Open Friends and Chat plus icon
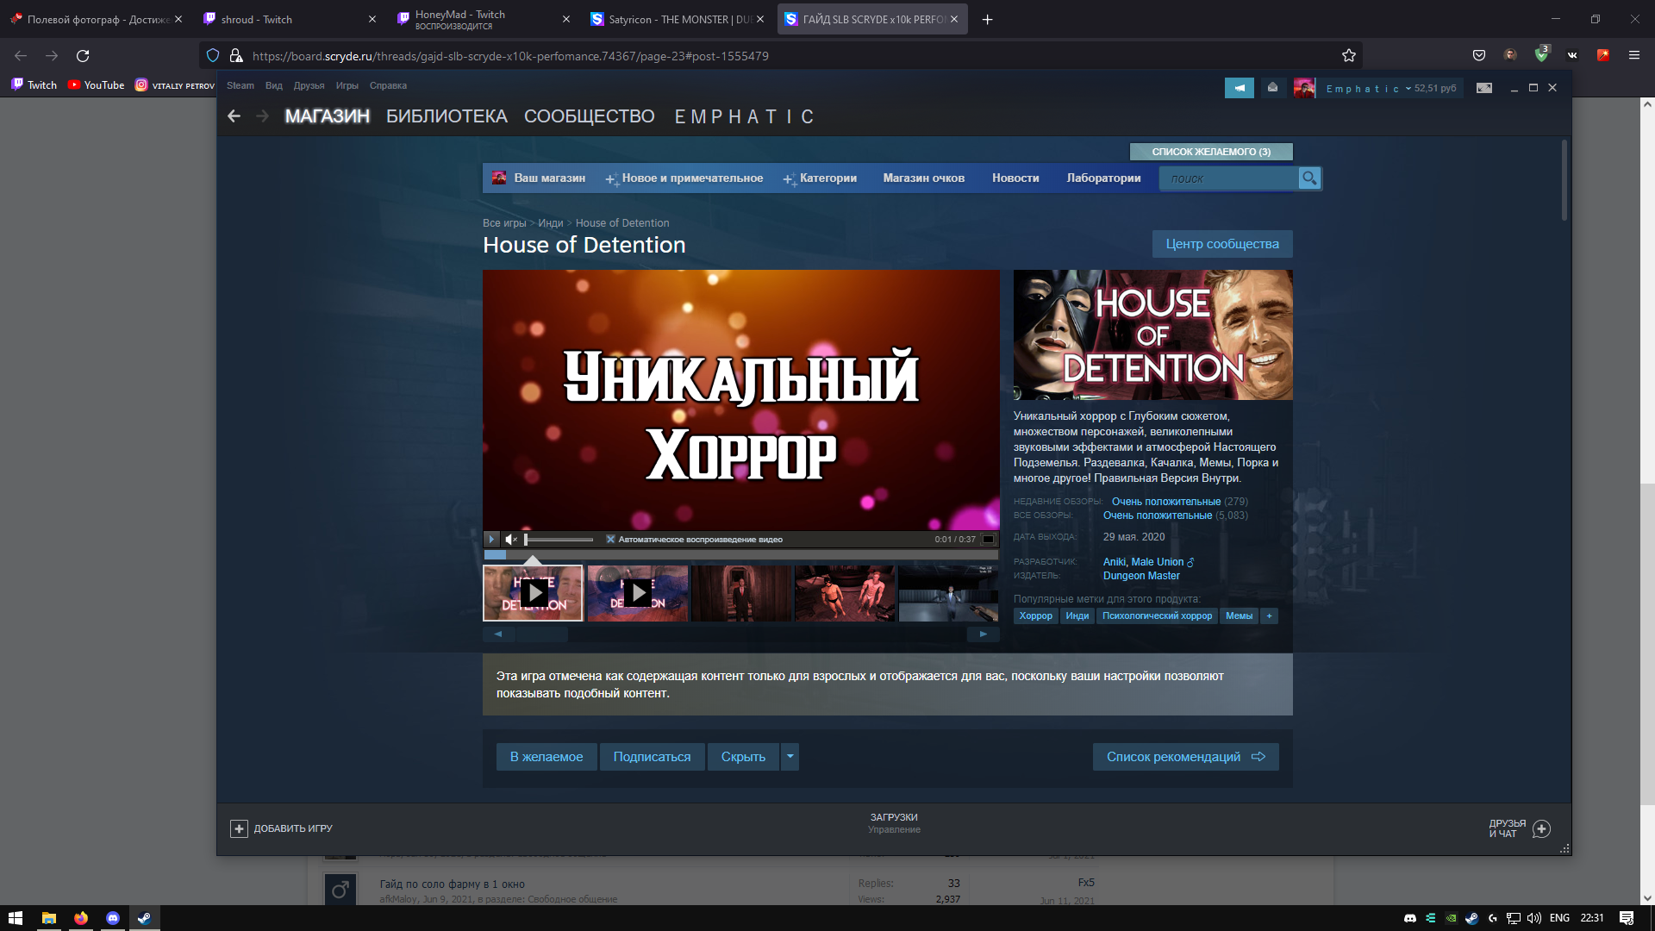 click(1541, 828)
